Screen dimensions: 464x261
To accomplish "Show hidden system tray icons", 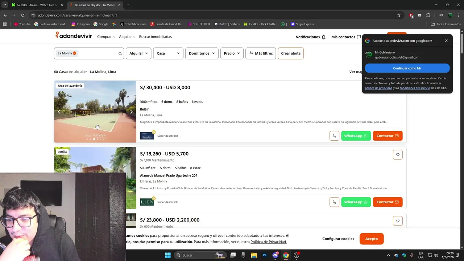I will [389, 255].
